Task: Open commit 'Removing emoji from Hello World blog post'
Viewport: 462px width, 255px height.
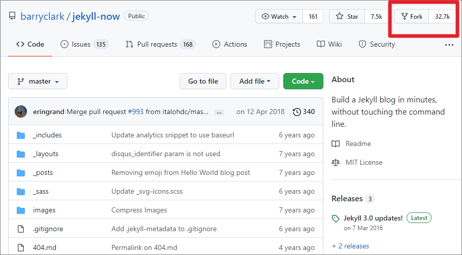Action: tap(181, 173)
